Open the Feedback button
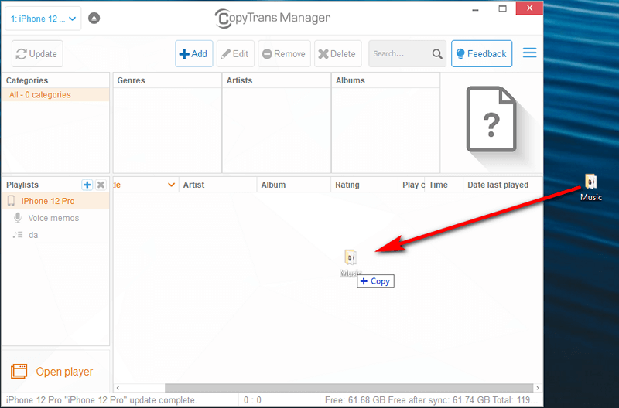Viewport: 619px width, 408px height. point(481,53)
